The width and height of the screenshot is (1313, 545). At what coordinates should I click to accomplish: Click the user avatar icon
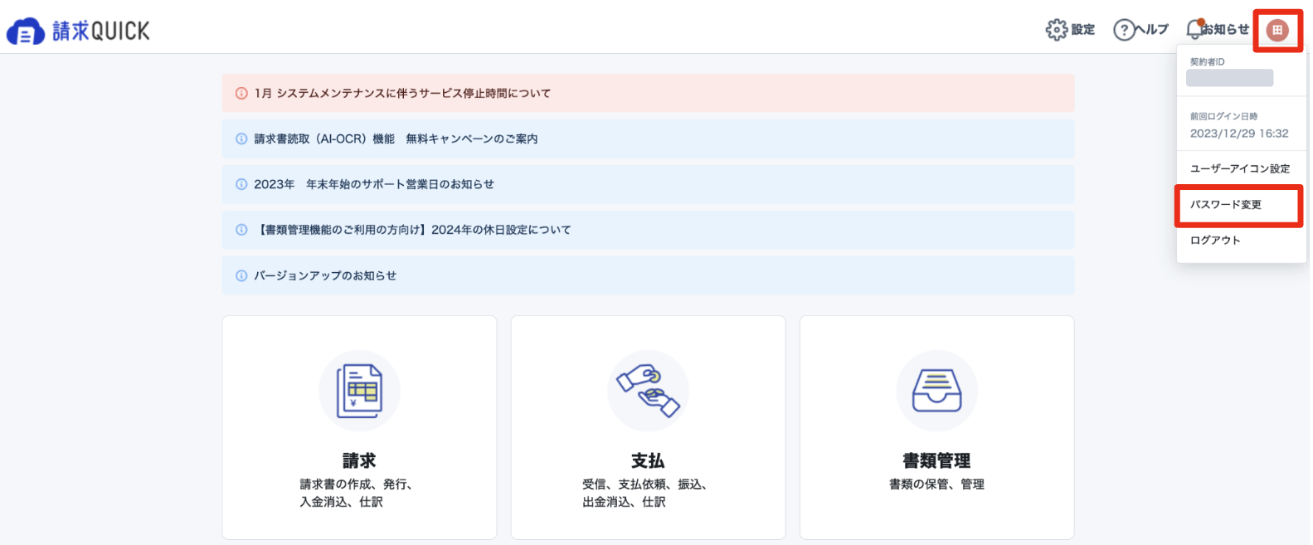click(x=1277, y=31)
